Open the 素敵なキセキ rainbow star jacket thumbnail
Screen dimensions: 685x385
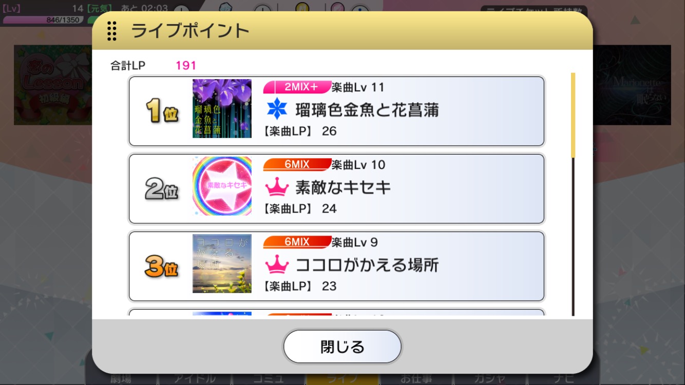click(222, 186)
